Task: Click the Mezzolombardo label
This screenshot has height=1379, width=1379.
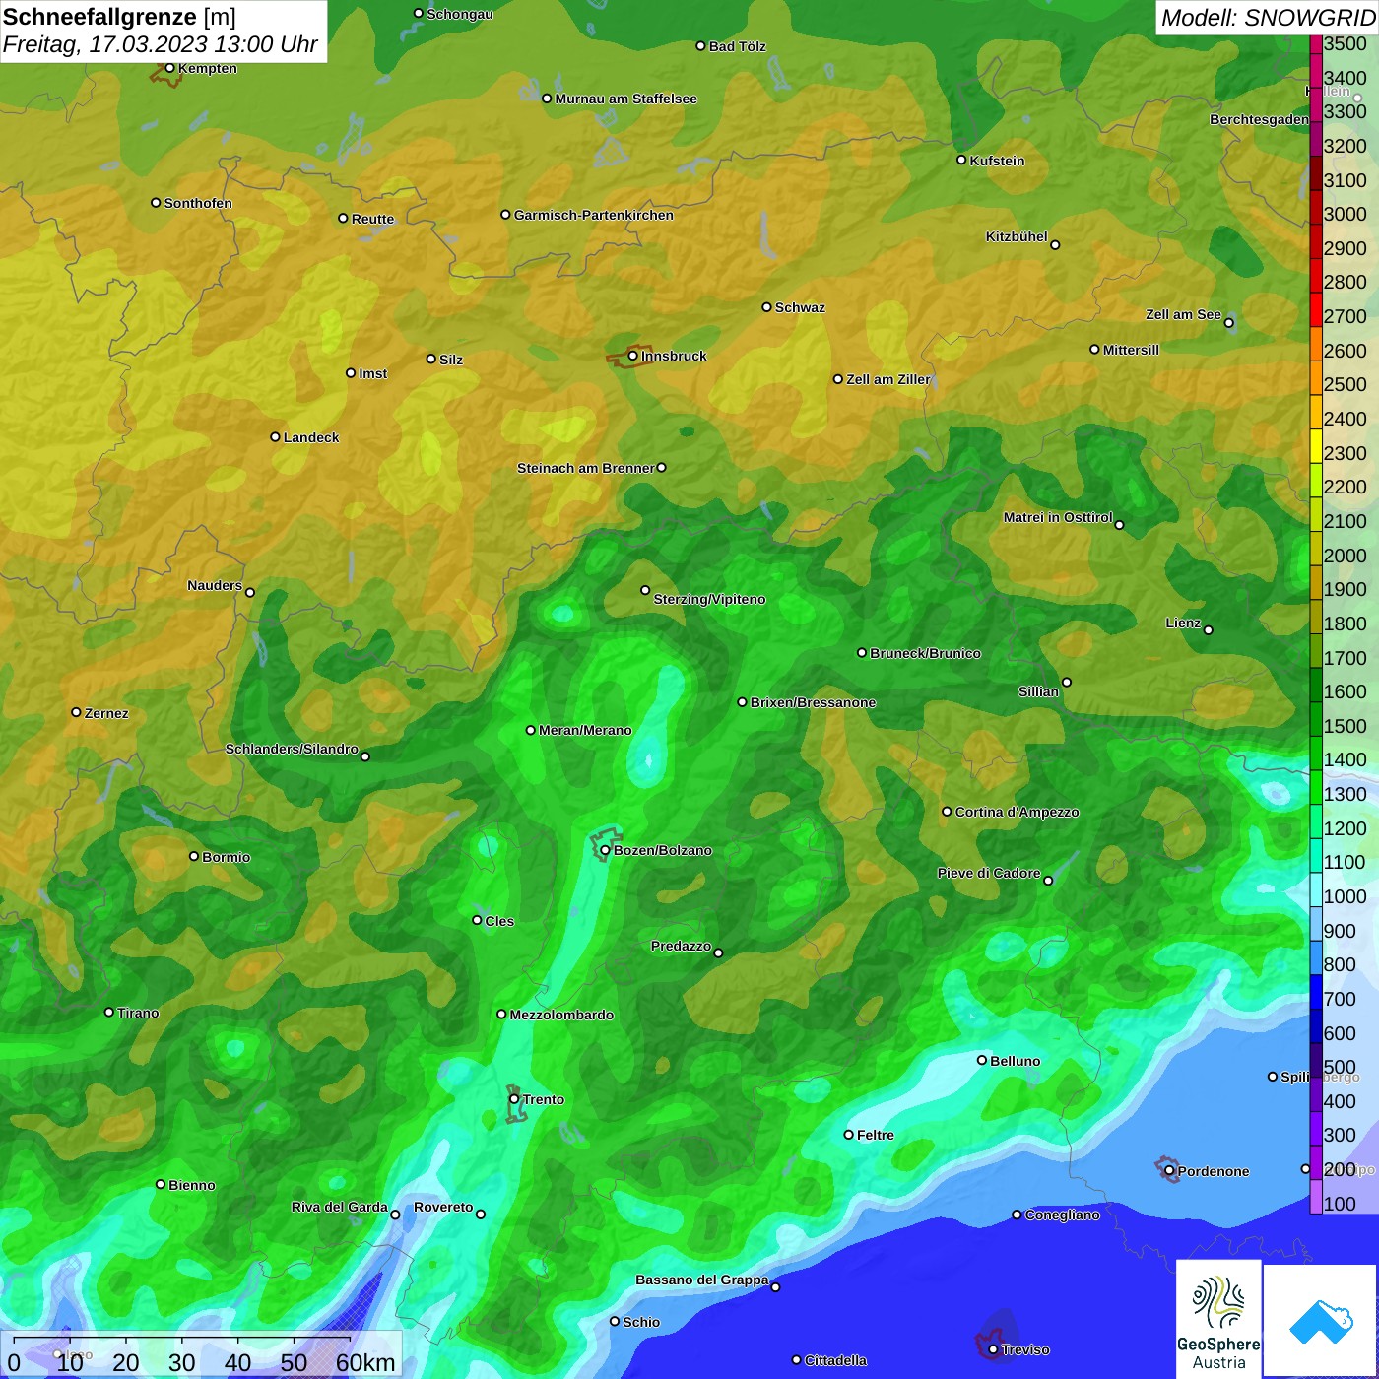Action: pos(561,1015)
